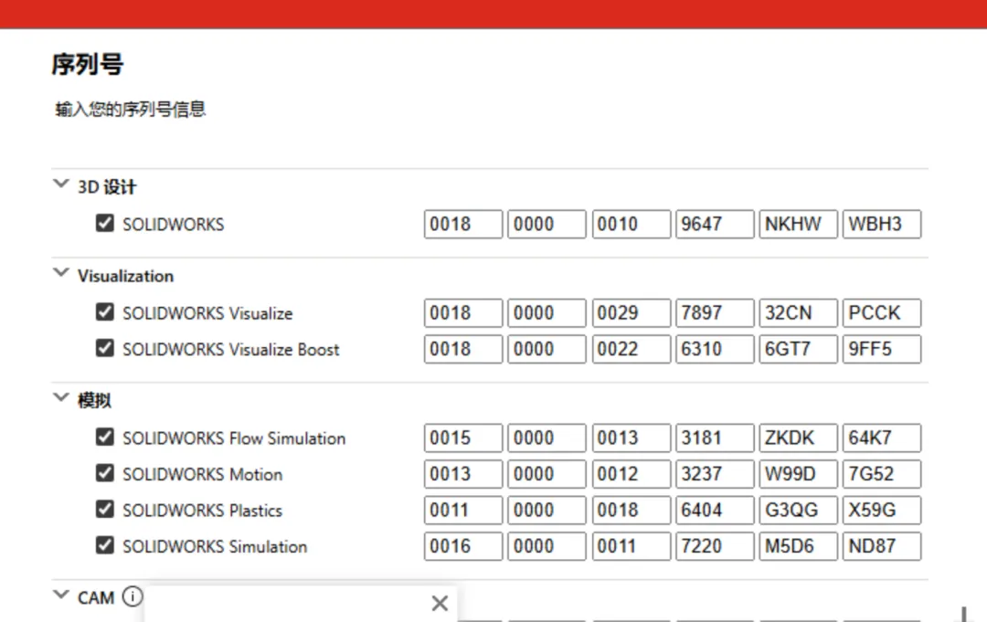Viewport: 987px width, 622px height.
Task: Click Visualize Boost field containing 6310
Action: point(715,349)
